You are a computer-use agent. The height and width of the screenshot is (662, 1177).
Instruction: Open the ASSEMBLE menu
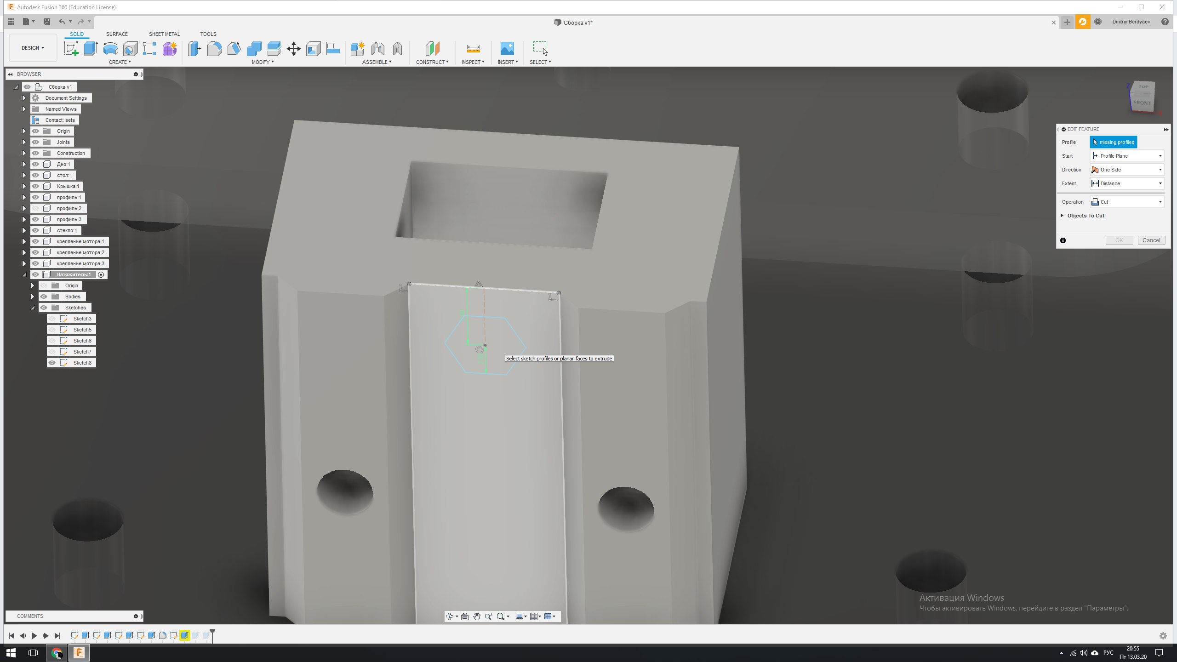pos(377,62)
